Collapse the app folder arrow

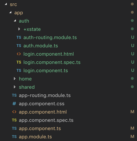point(11,12)
